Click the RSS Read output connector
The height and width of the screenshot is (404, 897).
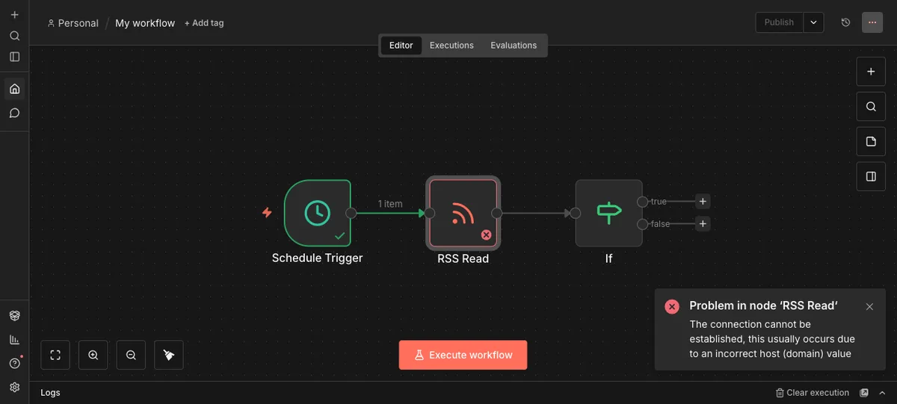coord(498,213)
